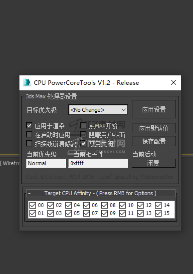Uncheck the 禁用关闭 checkbox
The width and height of the screenshot is (193, 274).
[83, 144]
